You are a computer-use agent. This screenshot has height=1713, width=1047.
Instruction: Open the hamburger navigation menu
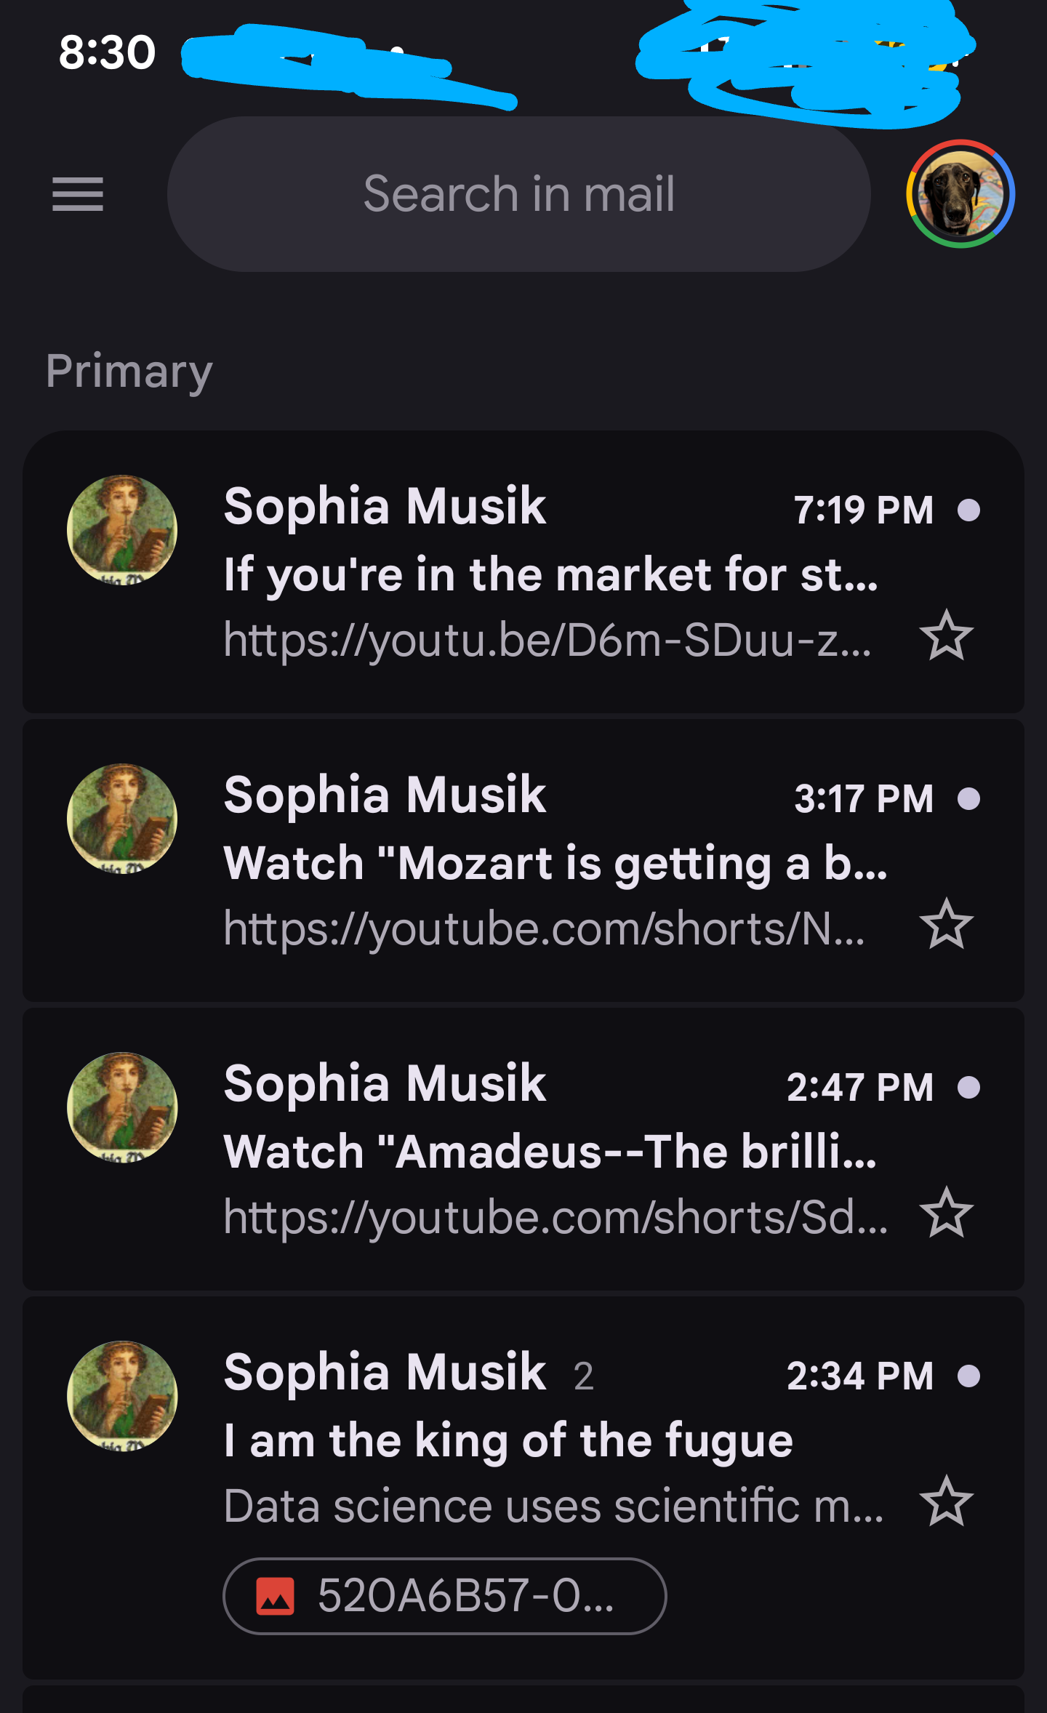click(78, 194)
